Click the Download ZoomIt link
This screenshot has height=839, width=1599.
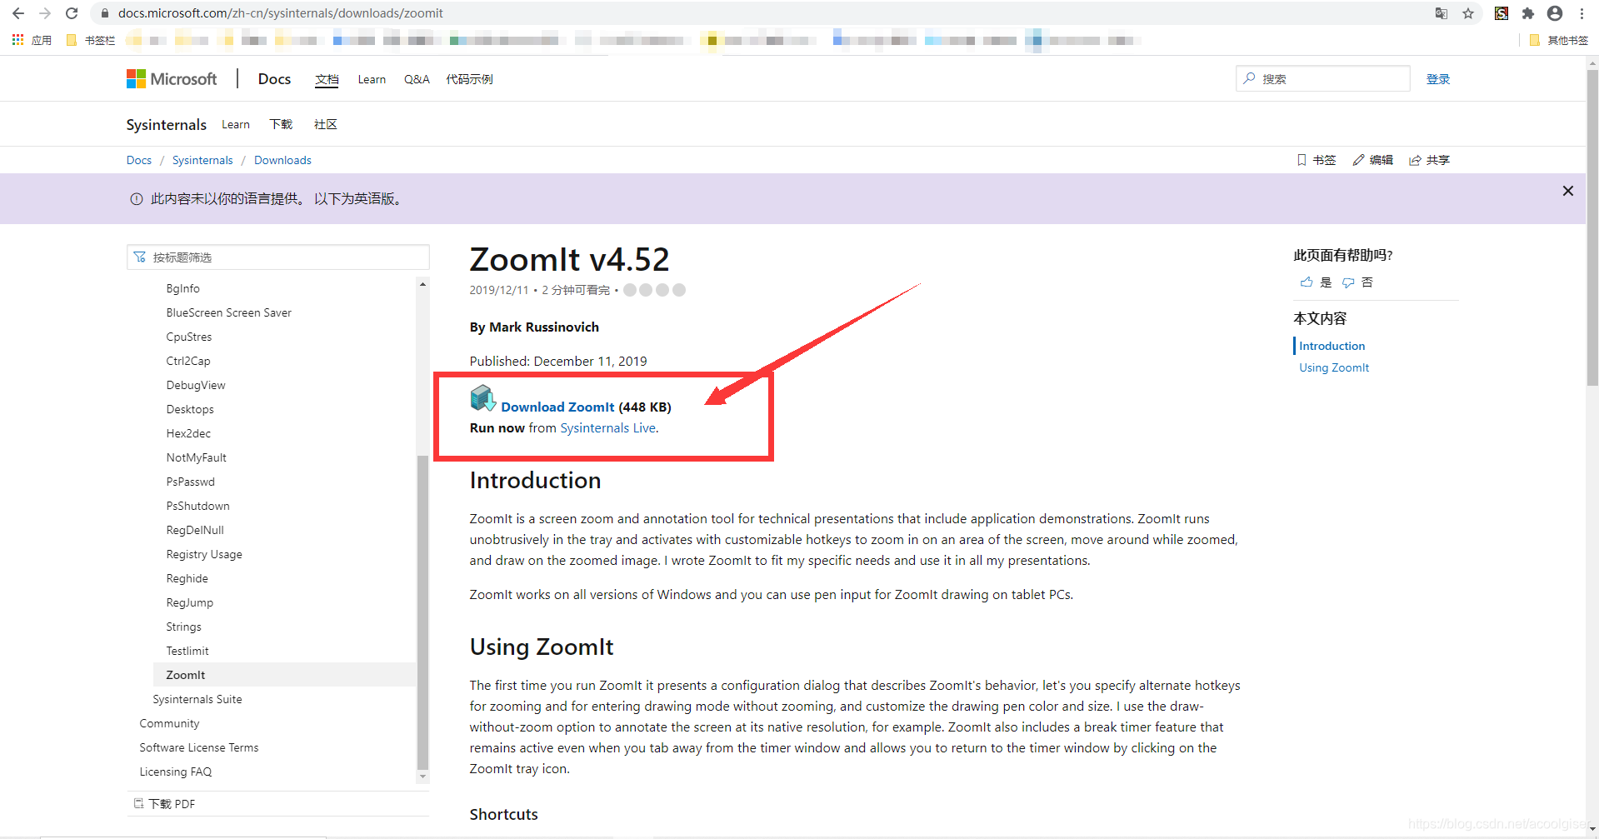click(557, 407)
